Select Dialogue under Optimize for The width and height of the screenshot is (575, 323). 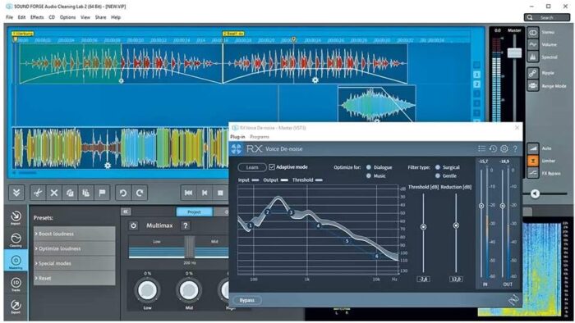(x=369, y=167)
